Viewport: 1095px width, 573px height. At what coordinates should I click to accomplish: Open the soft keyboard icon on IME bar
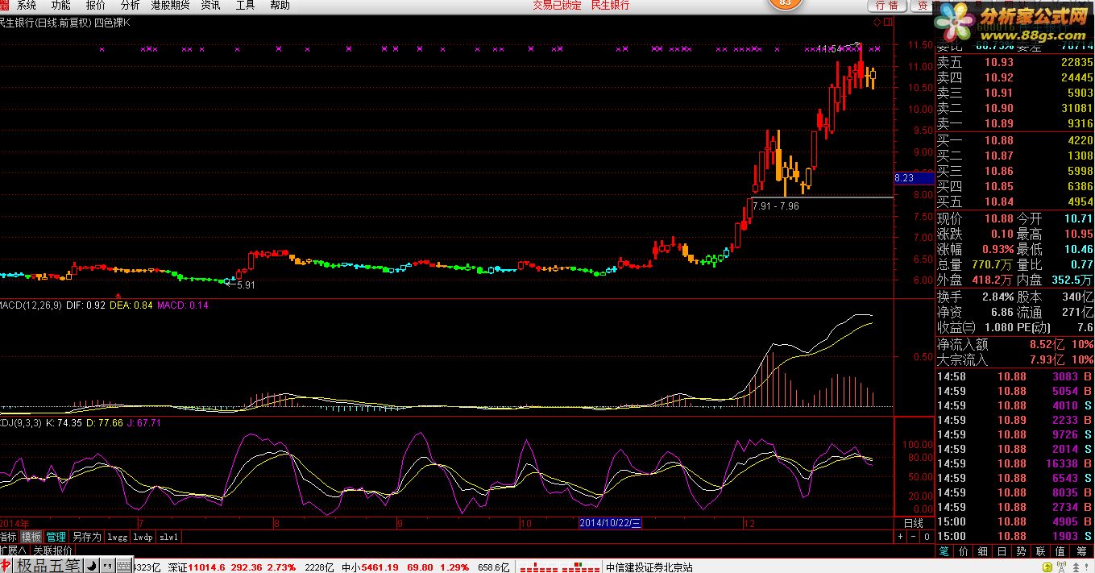pyautogui.click(x=123, y=566)
